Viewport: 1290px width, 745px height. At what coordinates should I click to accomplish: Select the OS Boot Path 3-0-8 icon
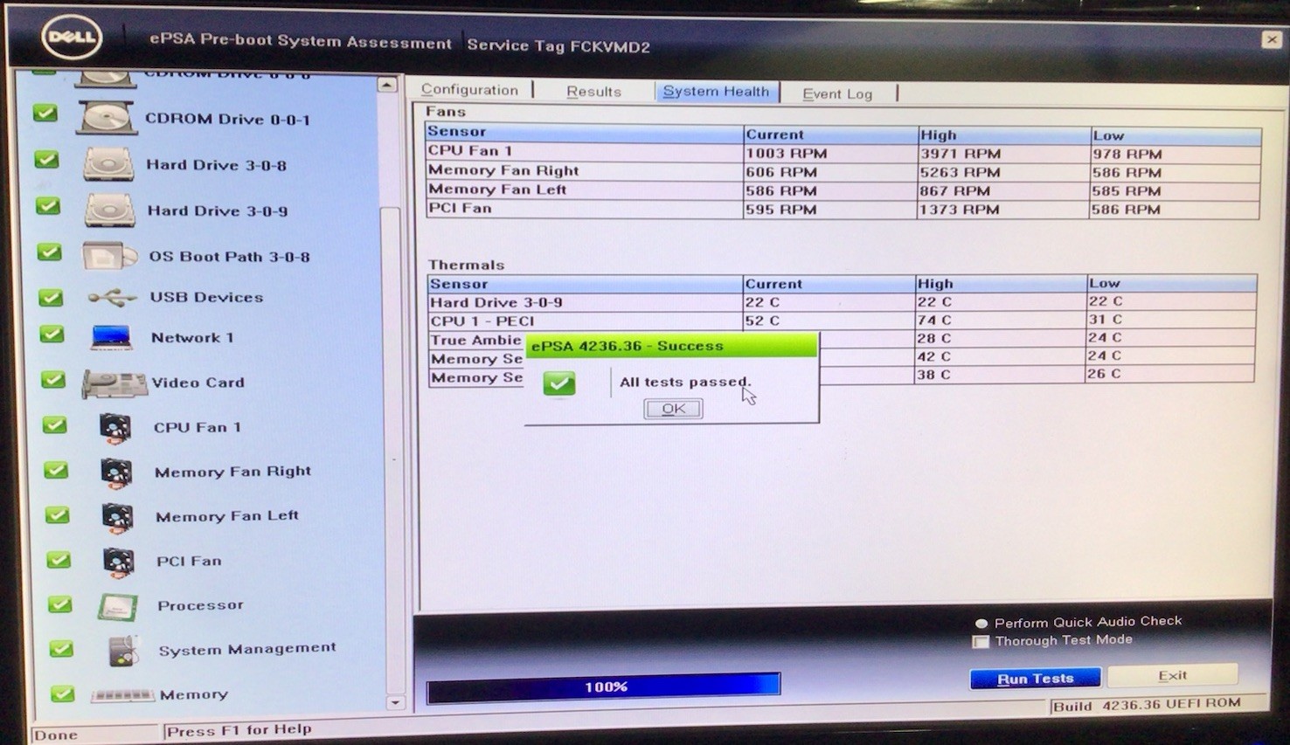[x=109, y=256]
